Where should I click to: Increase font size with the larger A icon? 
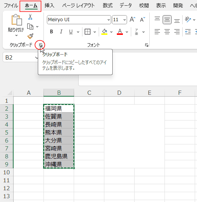(132, 20)
